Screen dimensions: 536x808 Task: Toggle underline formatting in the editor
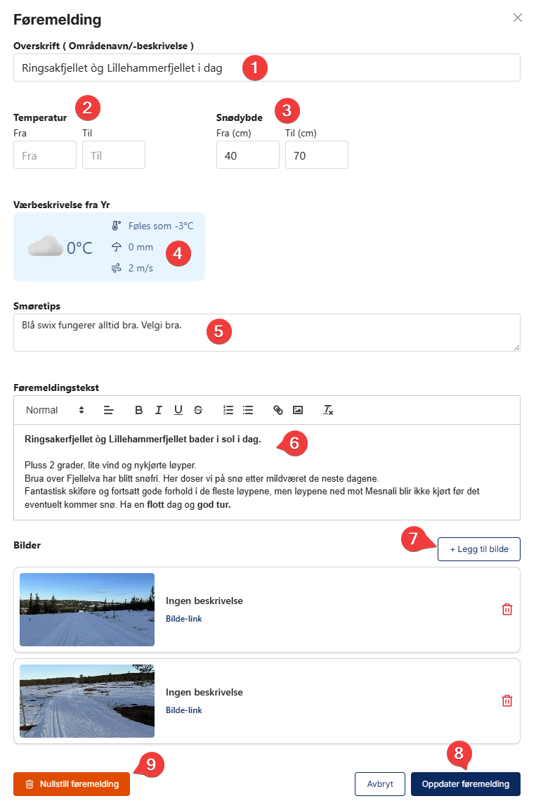point(178,410)
